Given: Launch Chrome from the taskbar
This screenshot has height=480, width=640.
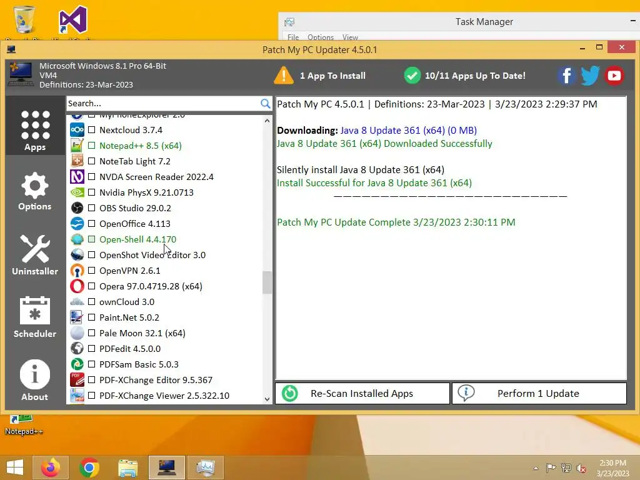Looking at the screenshot, I should tap(89, 467).
